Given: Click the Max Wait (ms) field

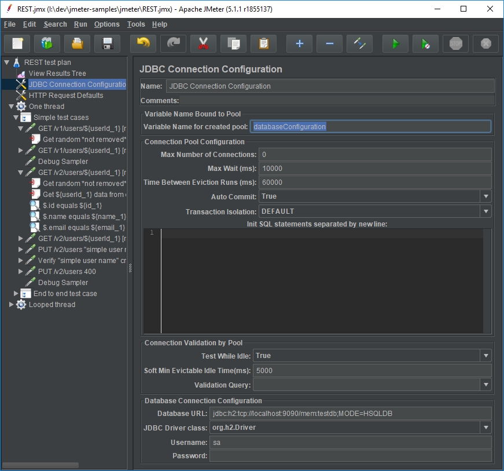Looking at the screenshot, I should click(375, 168).
